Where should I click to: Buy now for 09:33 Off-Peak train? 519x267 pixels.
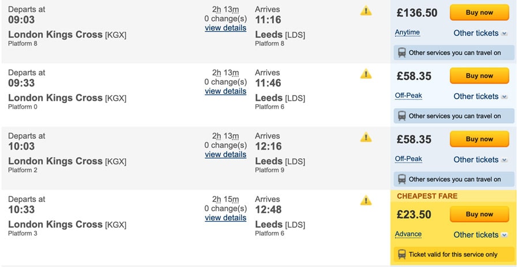click(479, 76)
